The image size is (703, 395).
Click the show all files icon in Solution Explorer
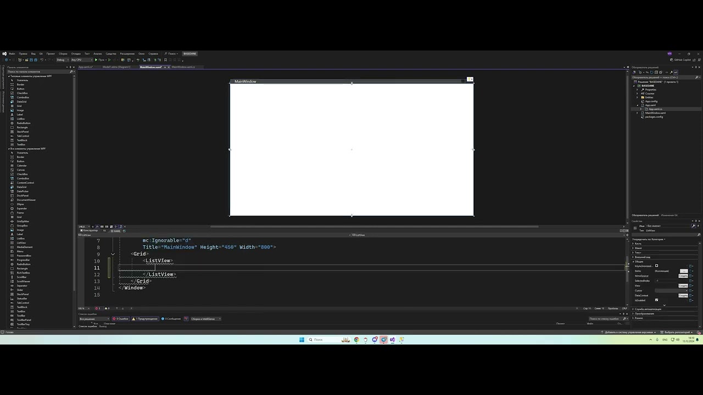click(x=661, y=72)
